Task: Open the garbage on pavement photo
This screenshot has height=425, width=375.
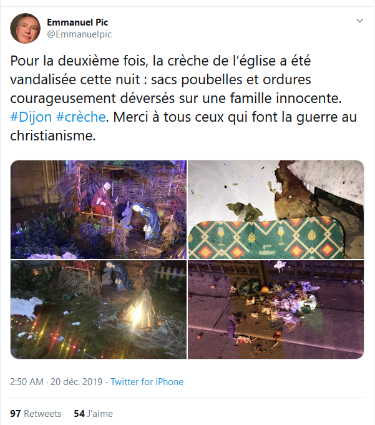Action: 276,310
